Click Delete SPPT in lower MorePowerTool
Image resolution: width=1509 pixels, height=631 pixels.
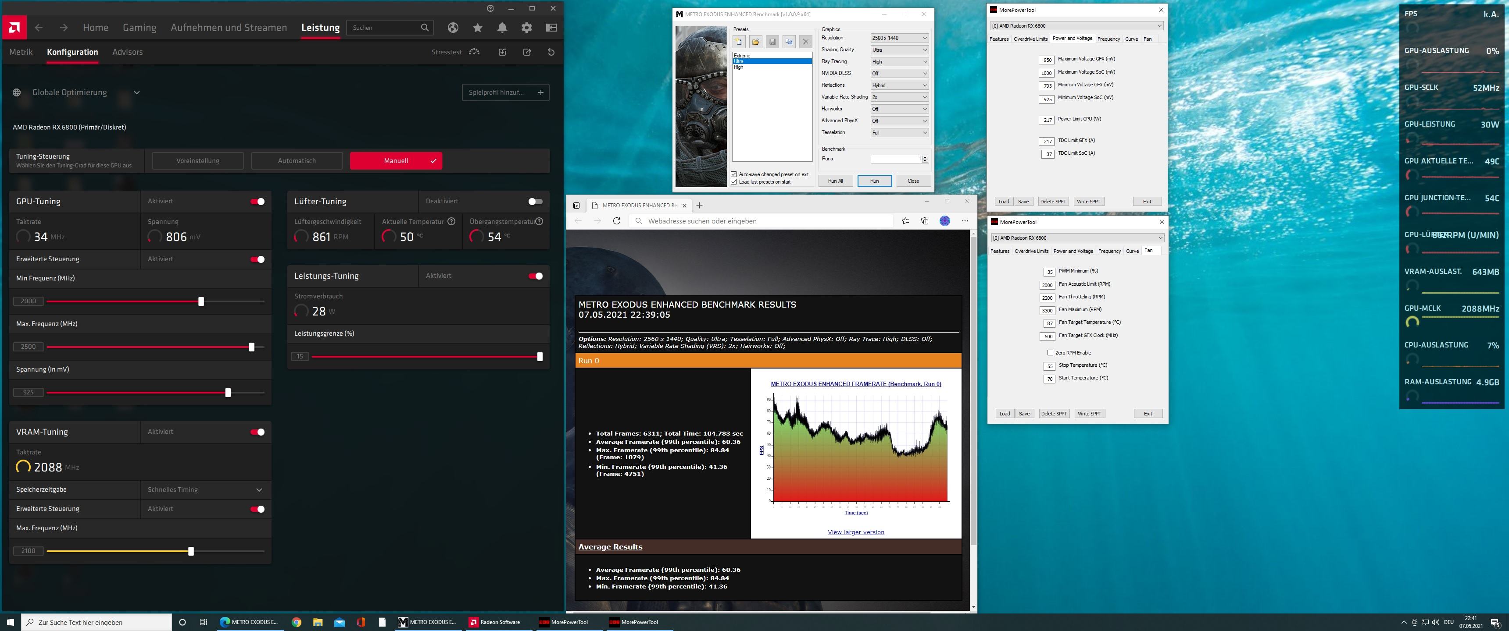(x=1054, y=413)
